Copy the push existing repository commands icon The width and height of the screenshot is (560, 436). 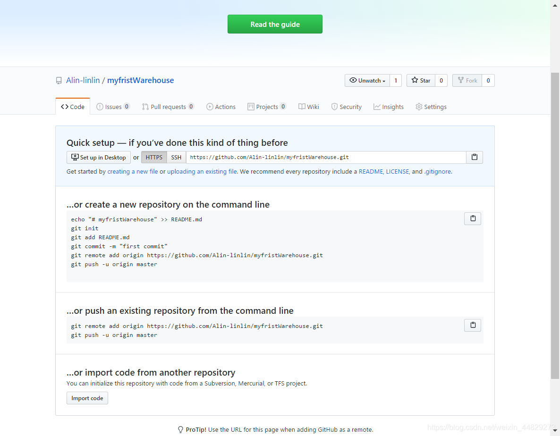click(473, 325)
